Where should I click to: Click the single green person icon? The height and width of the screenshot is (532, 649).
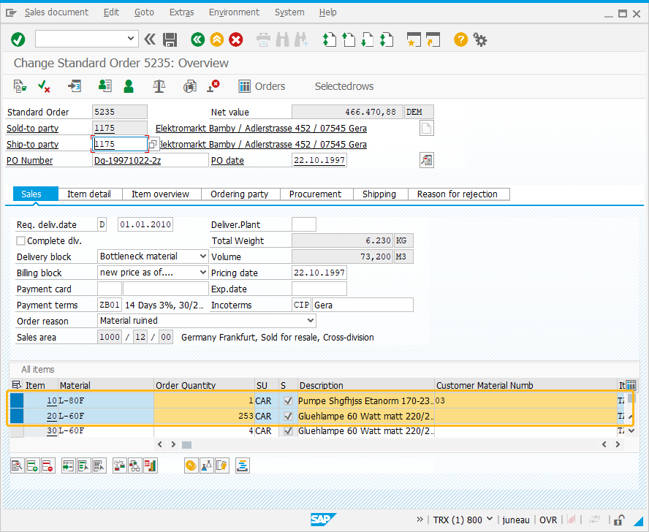tap(129, 86)
